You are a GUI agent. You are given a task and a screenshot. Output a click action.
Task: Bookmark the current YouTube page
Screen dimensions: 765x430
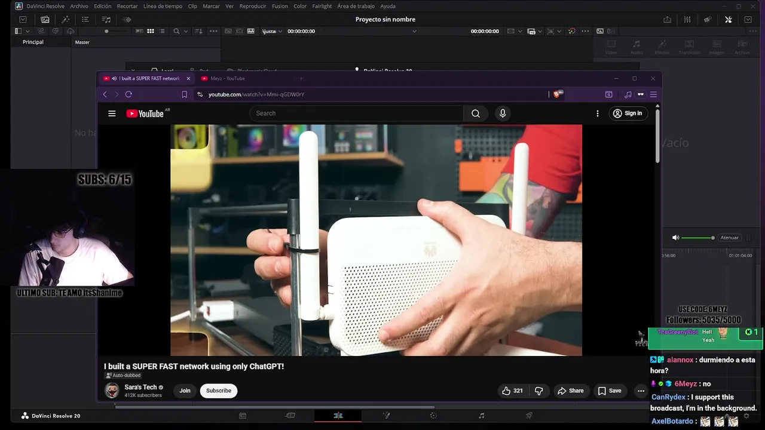tap(184, 94)
